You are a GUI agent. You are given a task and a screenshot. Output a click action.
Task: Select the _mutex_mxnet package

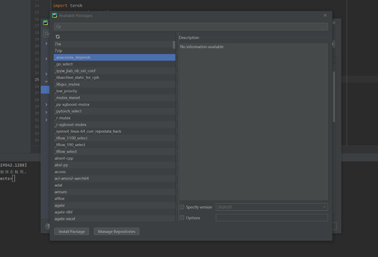pos(114,97)
